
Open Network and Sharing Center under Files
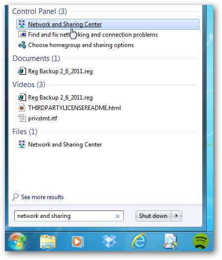tap(65, 145)
